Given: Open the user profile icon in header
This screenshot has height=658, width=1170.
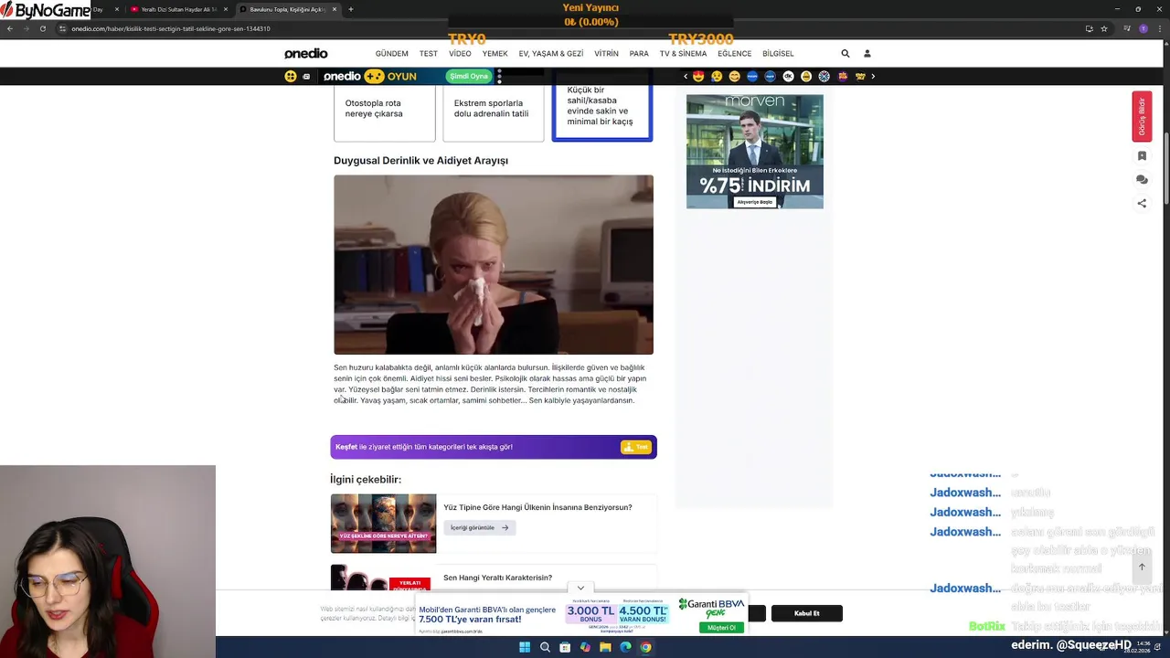Looking at the screenshot, I should point(867,53).
